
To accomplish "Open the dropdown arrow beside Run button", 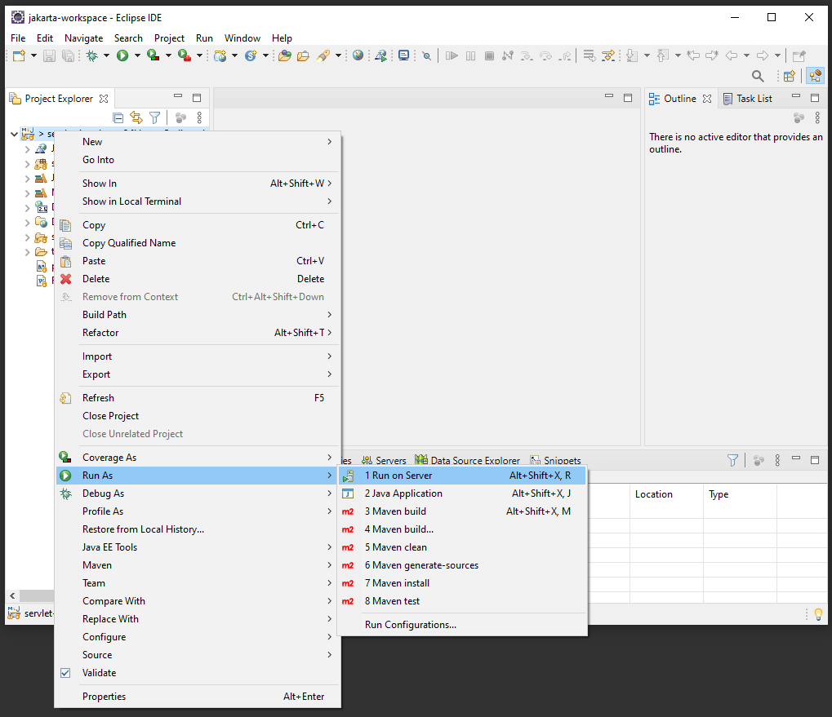I will point(137,55).
